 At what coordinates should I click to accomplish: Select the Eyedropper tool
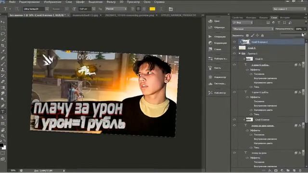pos(3,51)
